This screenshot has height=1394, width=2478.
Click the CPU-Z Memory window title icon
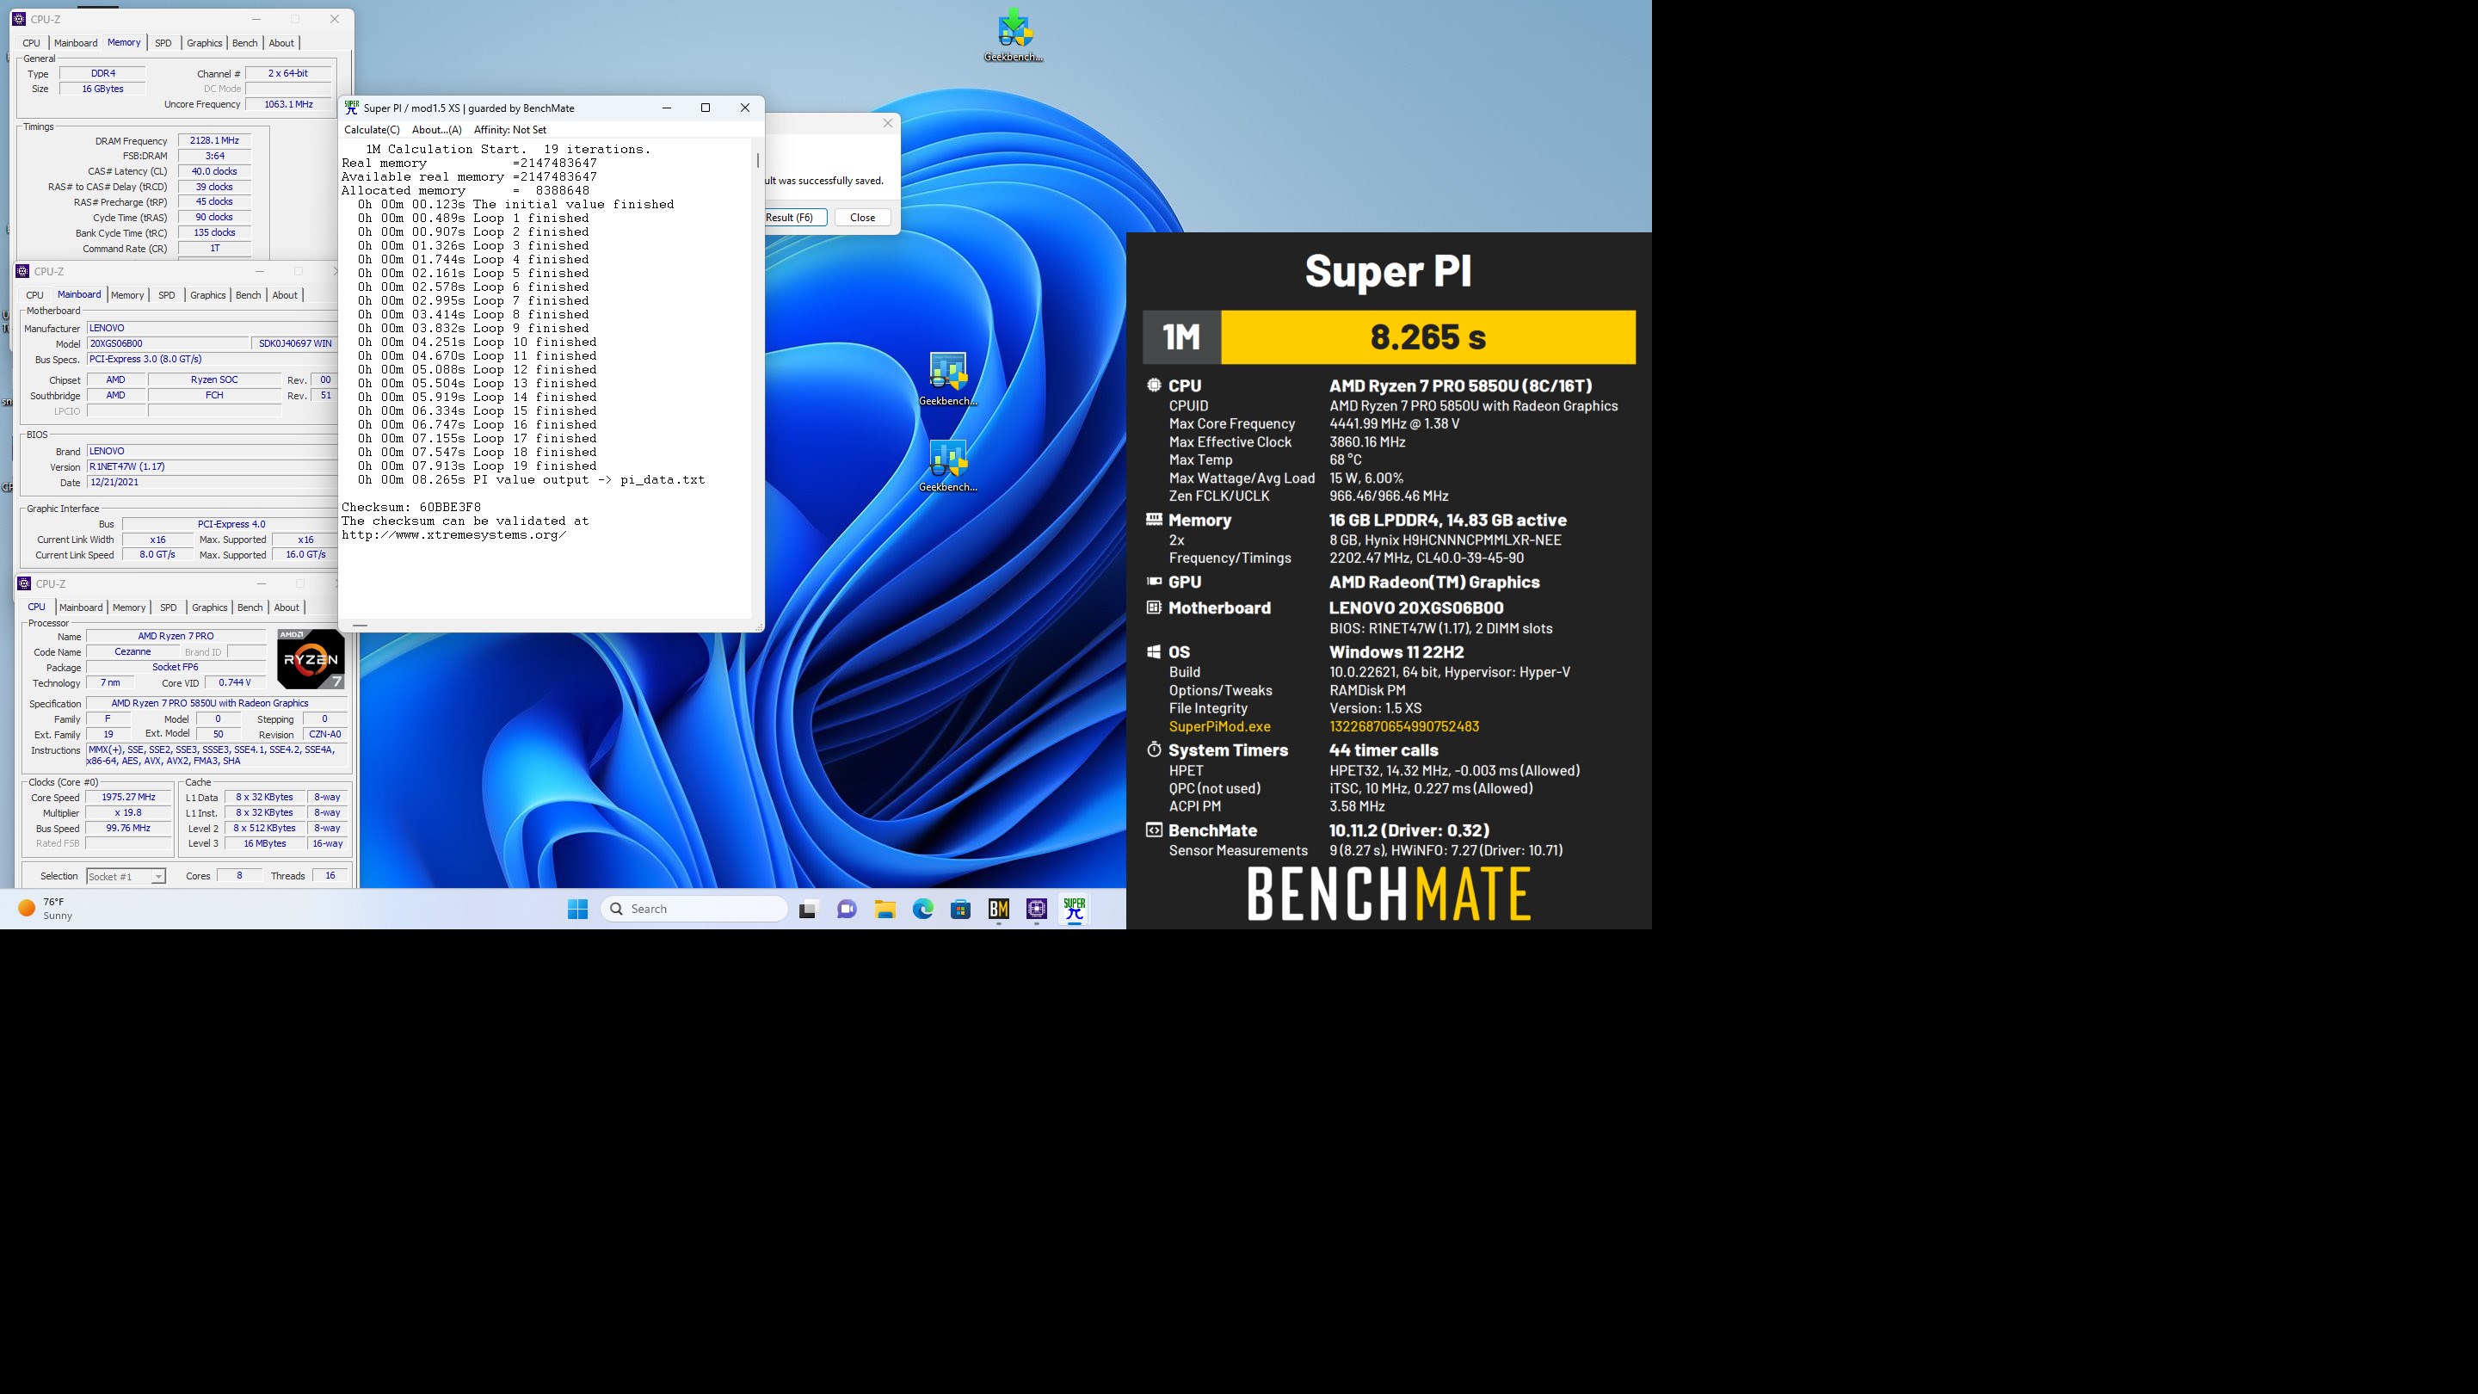pos(19,19)
